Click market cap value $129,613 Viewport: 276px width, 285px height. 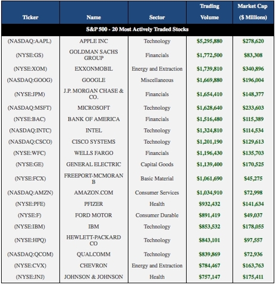[253, 142]
